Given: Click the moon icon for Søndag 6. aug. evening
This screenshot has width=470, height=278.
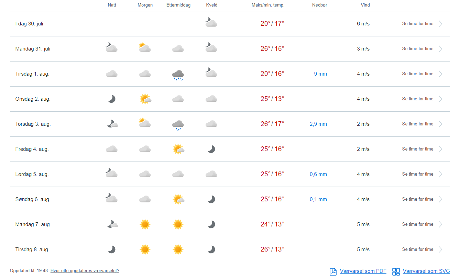Looking at the screenshot, I should [x=211, y=199].
